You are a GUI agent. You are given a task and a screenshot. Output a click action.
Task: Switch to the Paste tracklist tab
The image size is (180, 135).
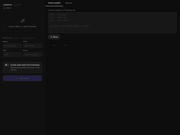click(54, 3)
